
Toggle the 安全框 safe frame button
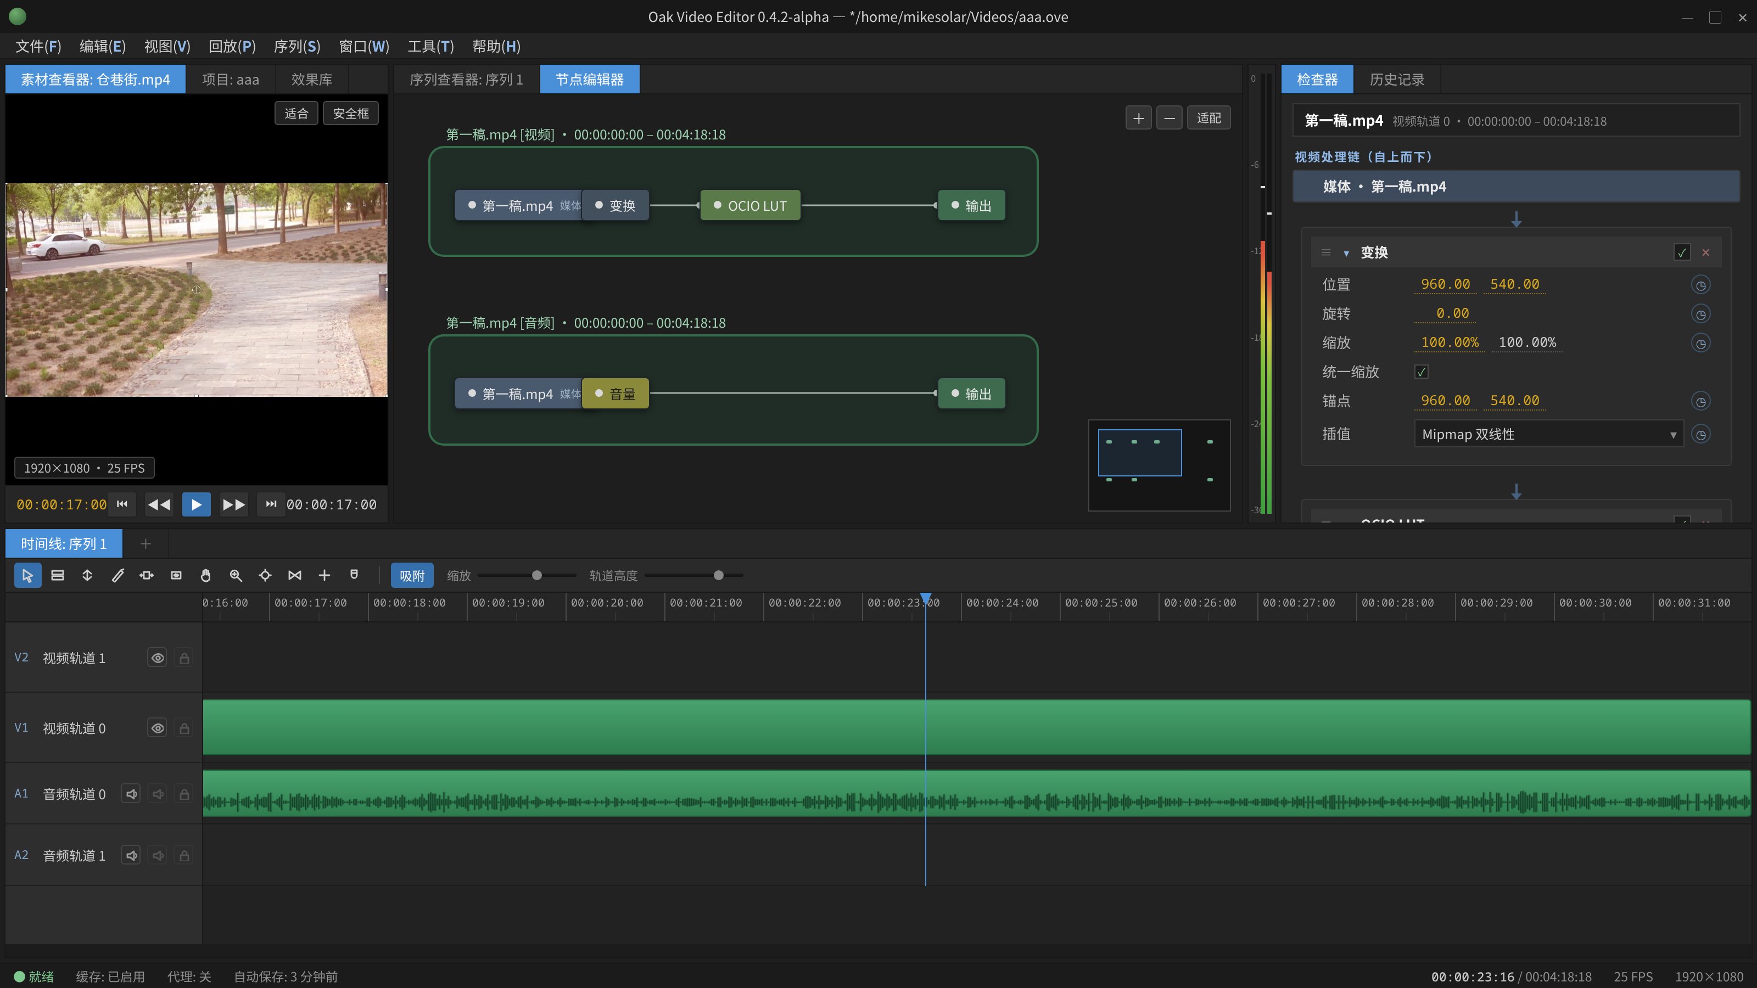pos(351,113)
